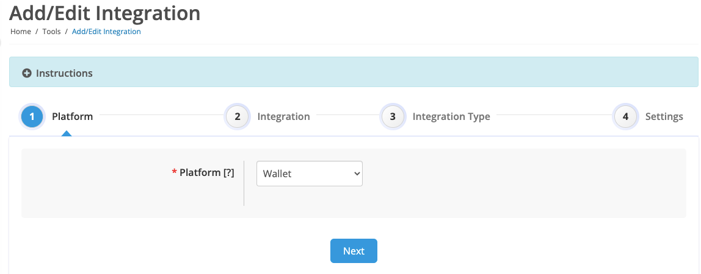701x274 pixels.
Task: Jump to step 2 circle icon
Action: 238,117
